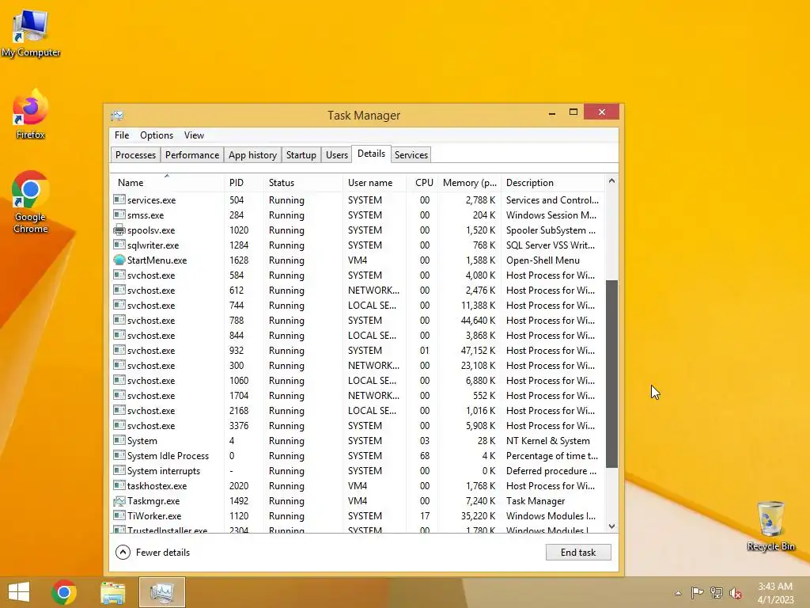810x608 pixels.
Task: Sort by the PID column header
Action: [244, 183]
